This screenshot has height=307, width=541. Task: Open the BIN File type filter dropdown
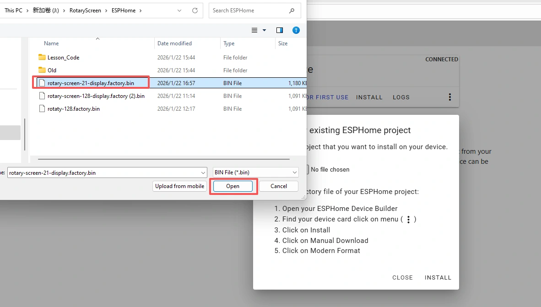256,172
